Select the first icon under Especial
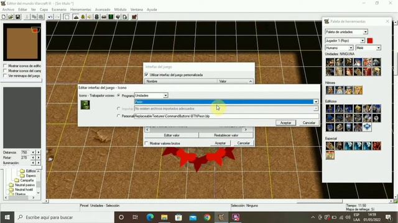This screenshot has height=223, width=398. [330, 146]
